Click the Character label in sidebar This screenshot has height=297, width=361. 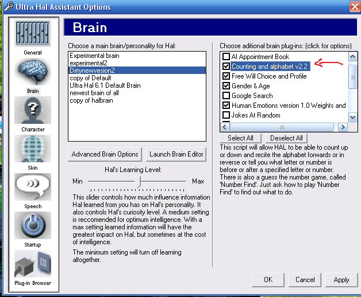[x=33, y=130]
